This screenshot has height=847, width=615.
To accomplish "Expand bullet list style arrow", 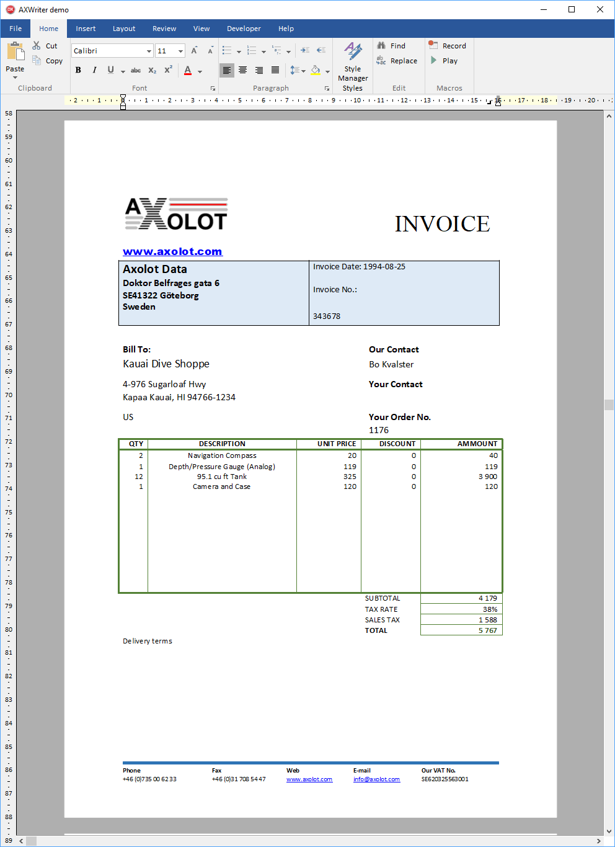I will point(239,52).
